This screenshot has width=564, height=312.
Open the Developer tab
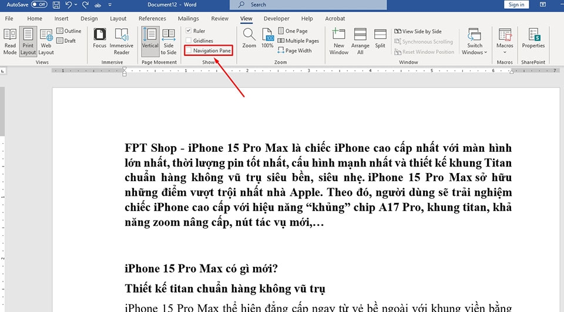(276, 18)
